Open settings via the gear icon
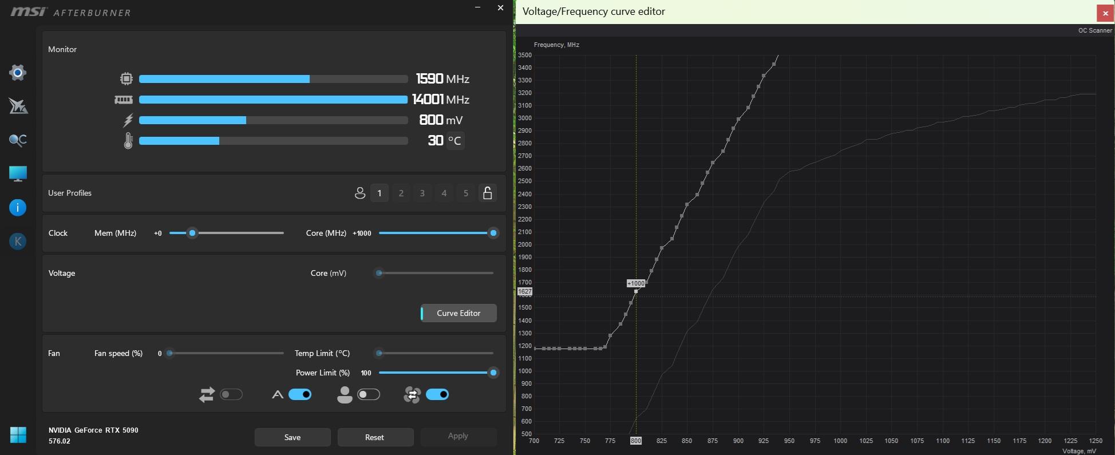 pos(18,73)
